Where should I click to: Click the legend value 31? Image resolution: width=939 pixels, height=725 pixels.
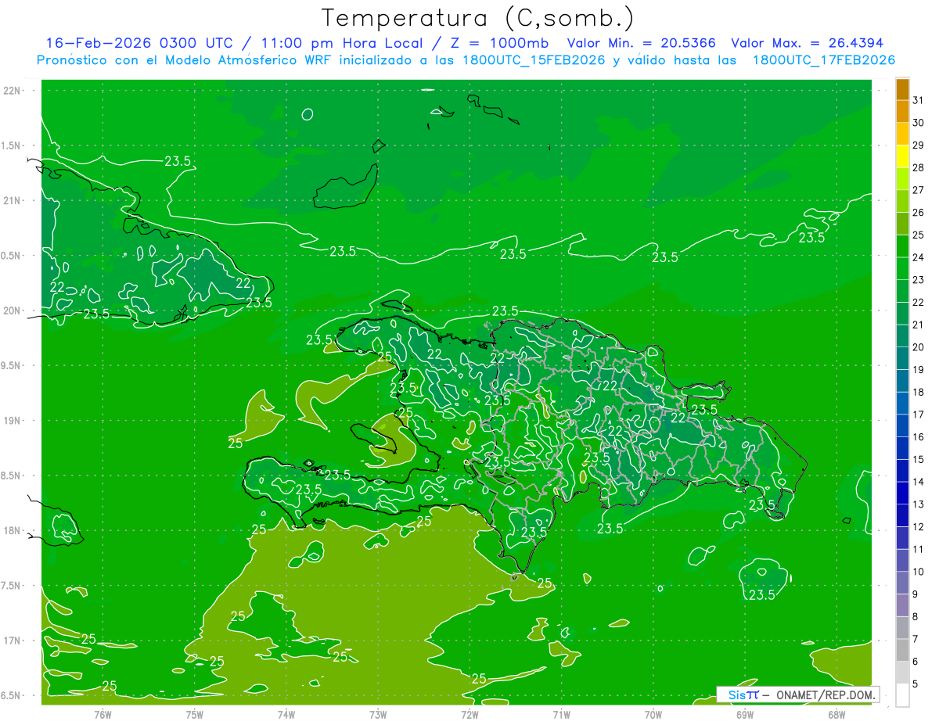[x=918, y=100]
